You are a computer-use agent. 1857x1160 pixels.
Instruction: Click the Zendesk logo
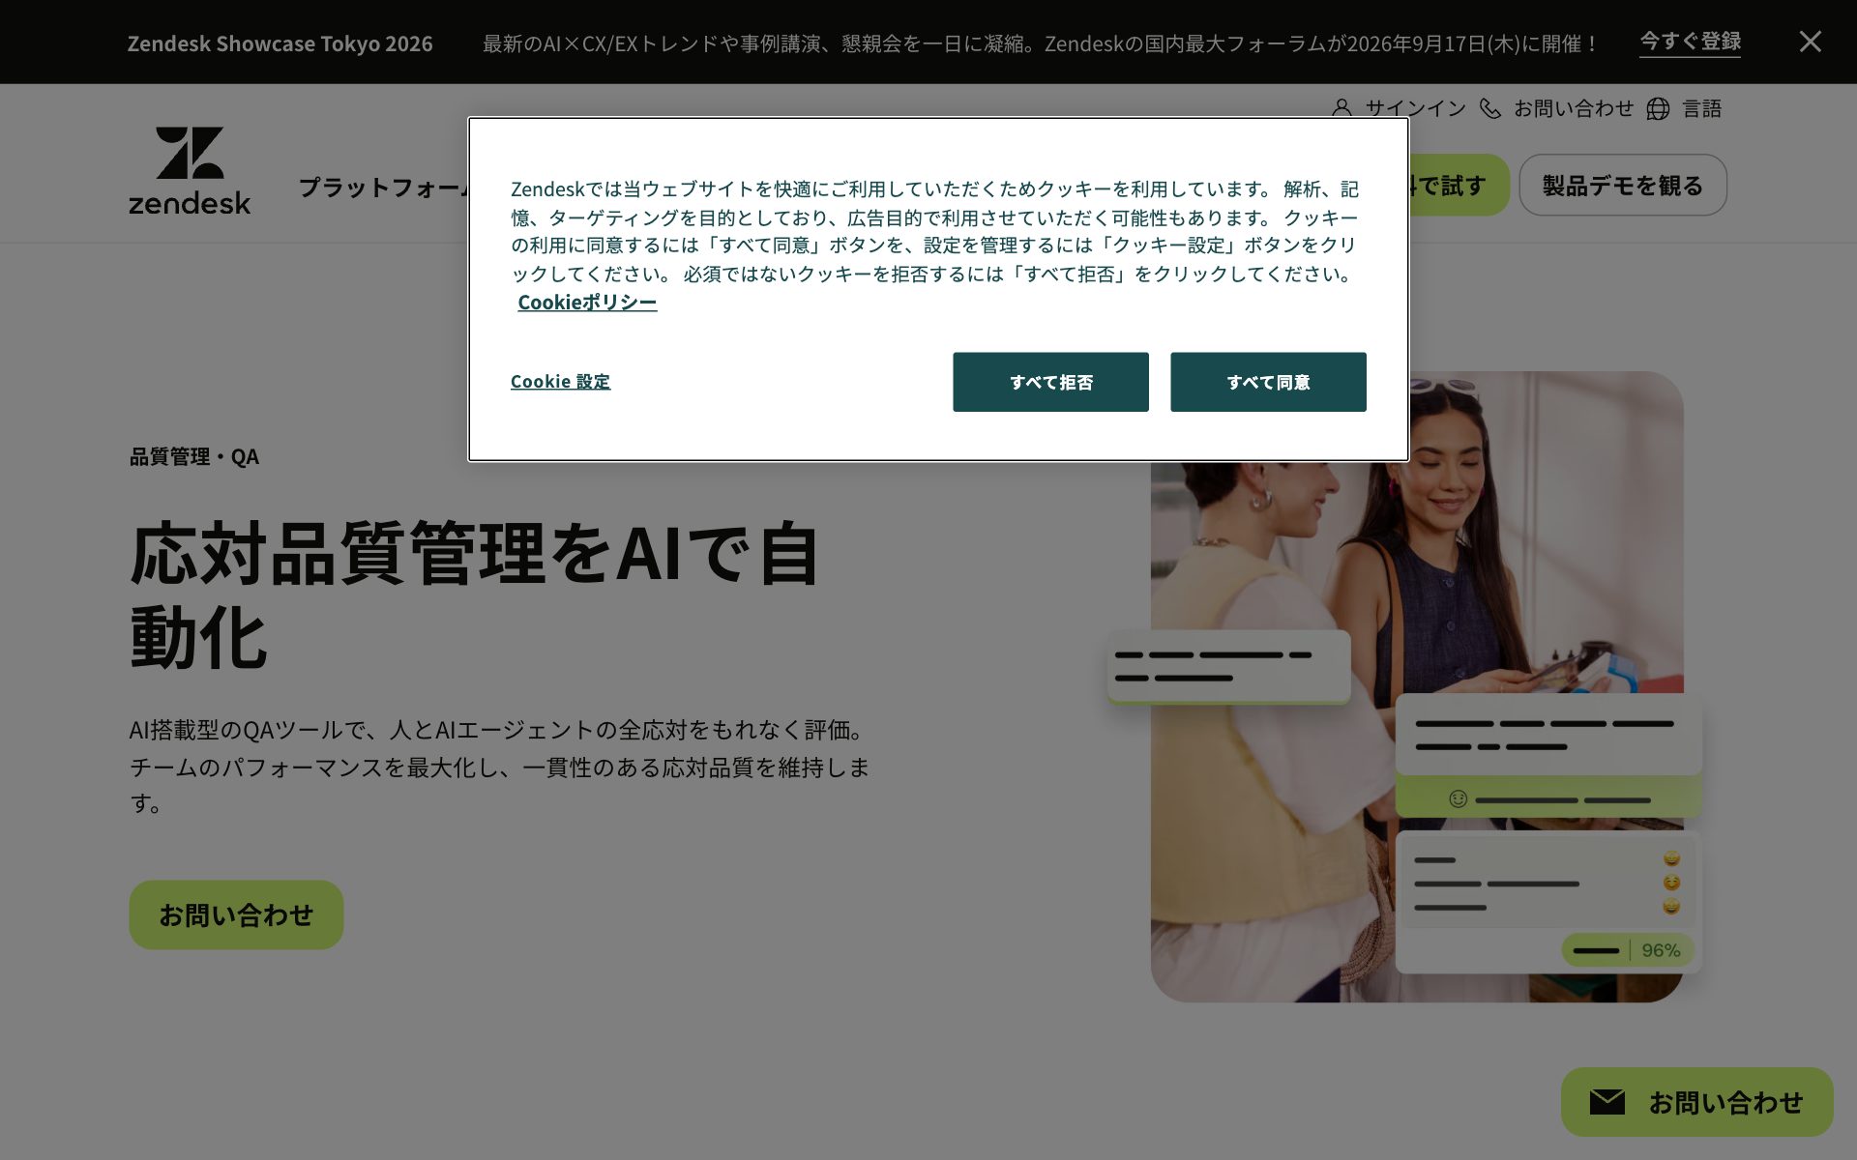[190, 170]
